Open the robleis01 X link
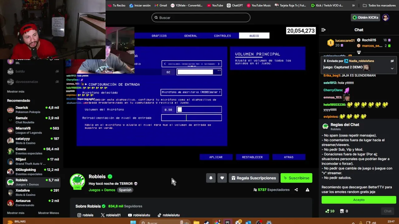The height and width of the screenshot is (224, 399). coord(111,215)
